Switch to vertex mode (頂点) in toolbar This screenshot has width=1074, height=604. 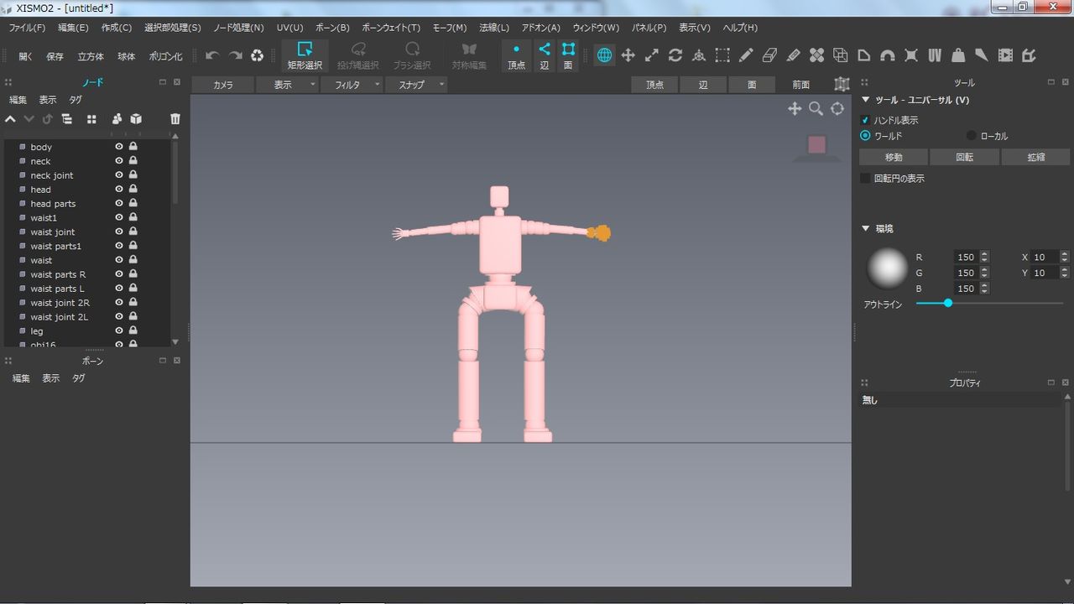tap(516, 55)
